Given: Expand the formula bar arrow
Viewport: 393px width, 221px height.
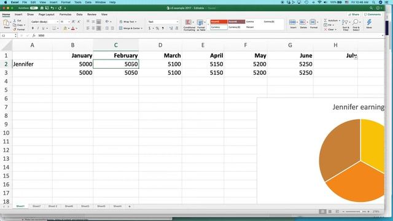Looking at the screenshot, I should point(382,36).
